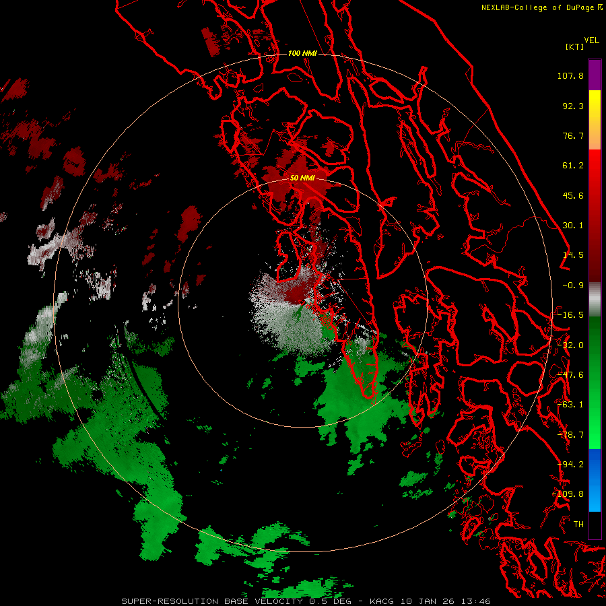Viewport: 606px width, 606px height.
Task: Click the 92.3 scale value
Action: (x=573, y=106)
